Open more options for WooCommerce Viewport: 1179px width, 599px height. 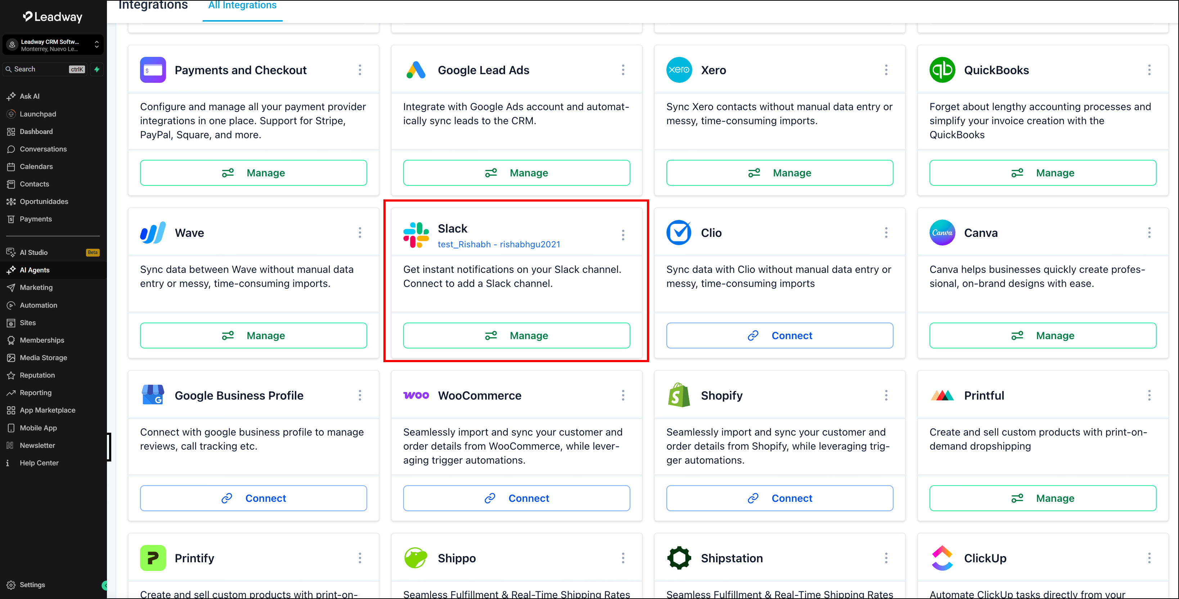623,395
